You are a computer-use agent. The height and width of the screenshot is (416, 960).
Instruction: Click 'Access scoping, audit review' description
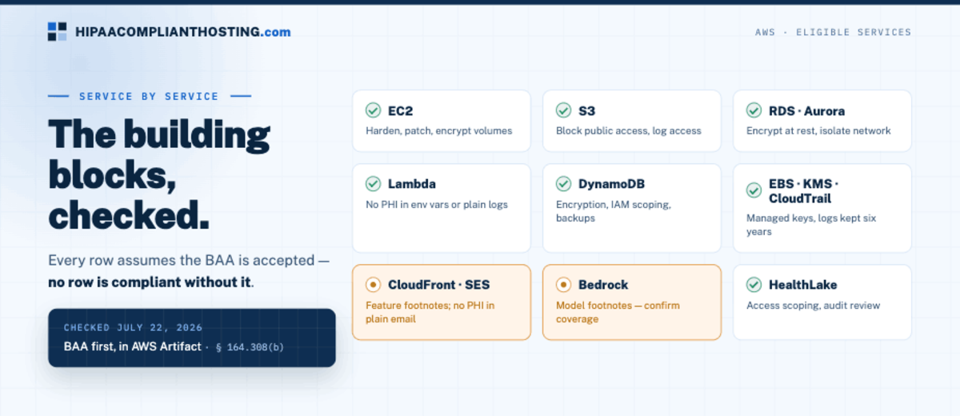pyautogui.click(x=813, y=306)
